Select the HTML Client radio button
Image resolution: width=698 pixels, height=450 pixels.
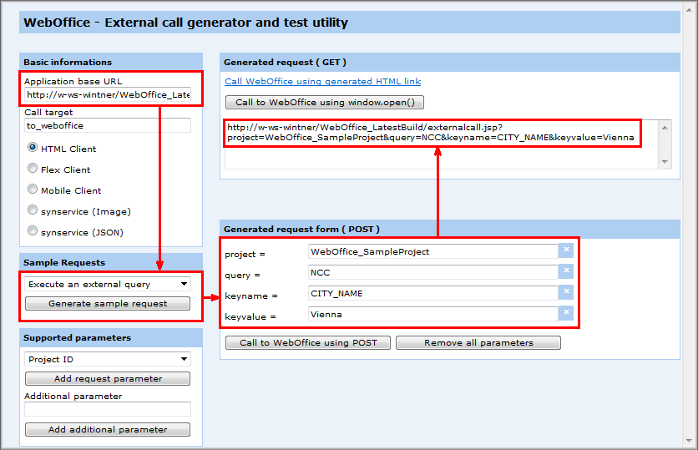33,147
